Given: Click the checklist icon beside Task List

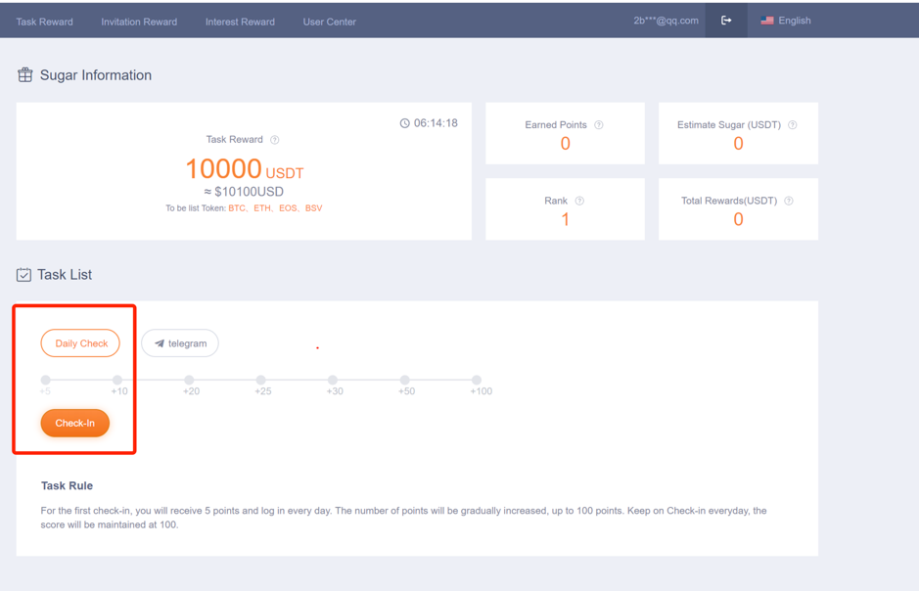Looking at the screenshot, I should (23, 275).
